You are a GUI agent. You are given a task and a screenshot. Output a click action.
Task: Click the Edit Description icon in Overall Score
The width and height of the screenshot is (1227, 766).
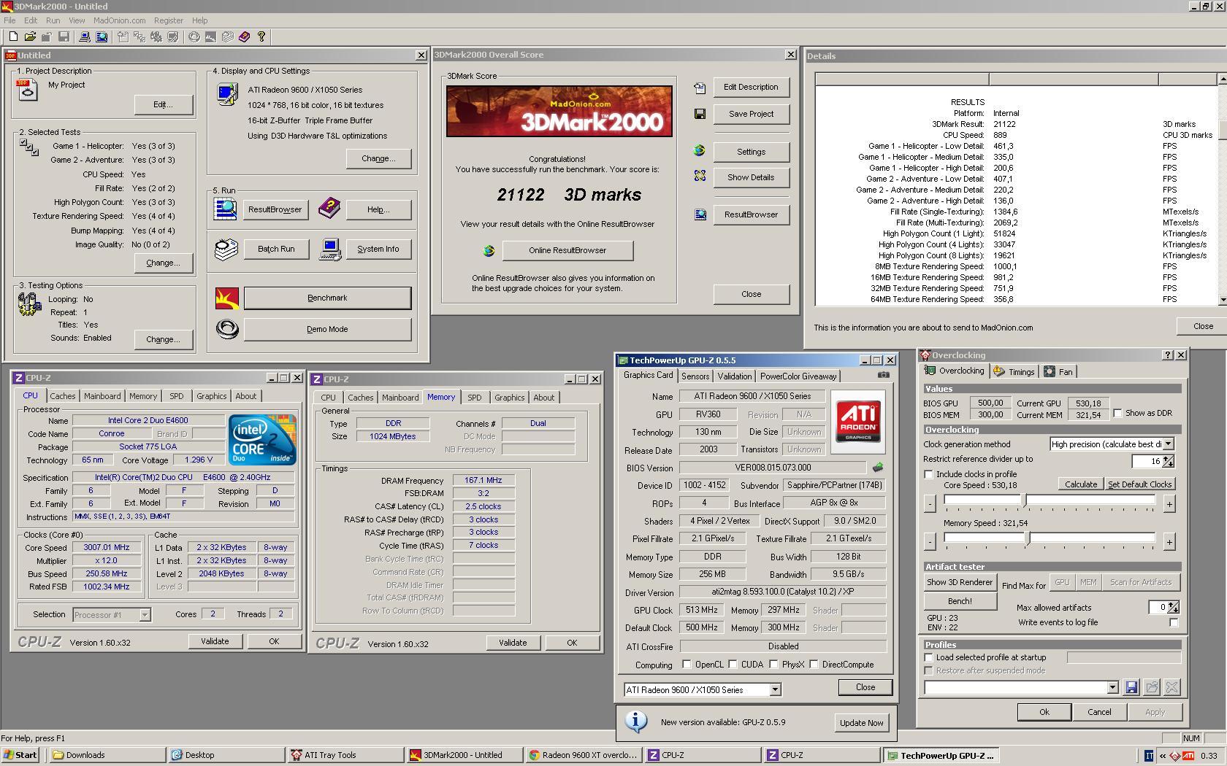point(700,88)
